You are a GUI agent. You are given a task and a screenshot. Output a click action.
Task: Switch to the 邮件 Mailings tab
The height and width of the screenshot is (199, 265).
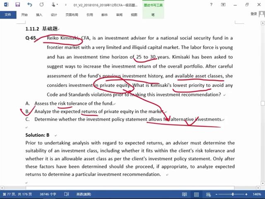[104, 15]
